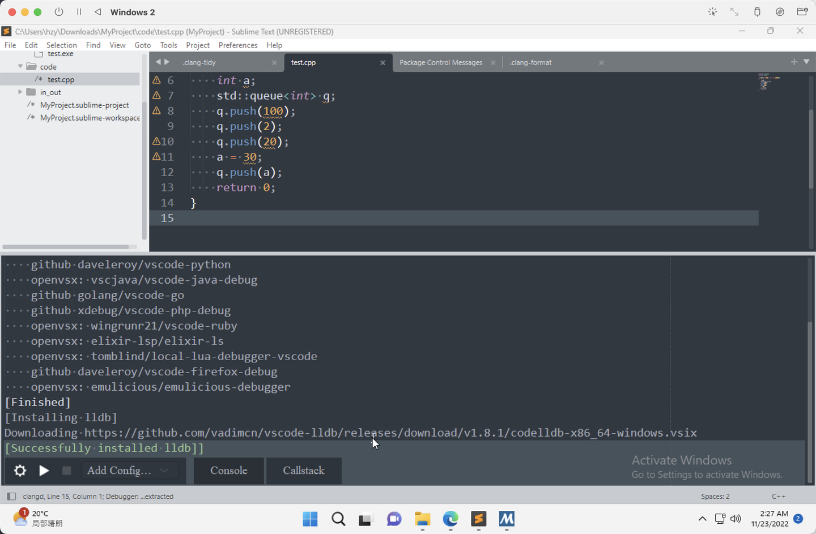Open the tab overflow dropdown arrow
This screenshot has height=534, width=816.
tap(807, 62)
